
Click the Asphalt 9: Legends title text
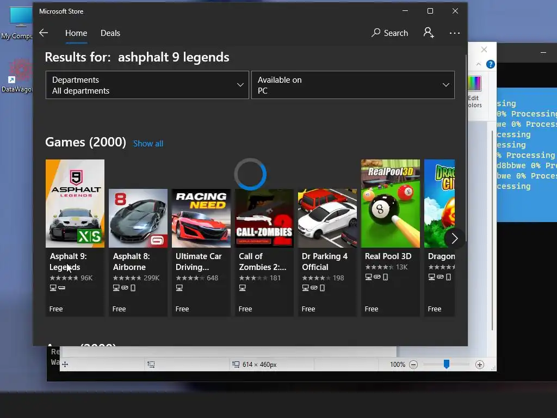pos(68,262)
